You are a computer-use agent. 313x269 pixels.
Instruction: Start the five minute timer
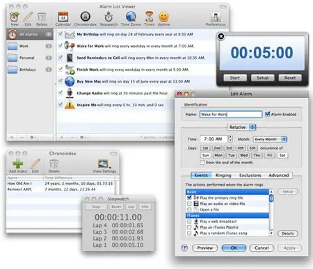(x=235, y=78)
